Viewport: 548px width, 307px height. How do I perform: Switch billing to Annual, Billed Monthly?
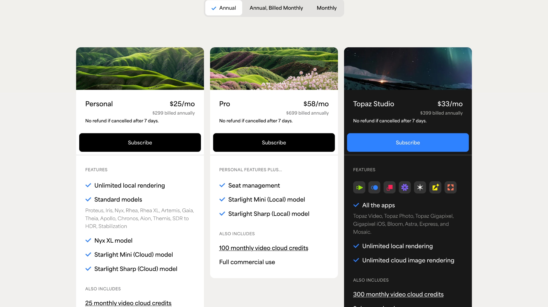(x=276, y=8)
